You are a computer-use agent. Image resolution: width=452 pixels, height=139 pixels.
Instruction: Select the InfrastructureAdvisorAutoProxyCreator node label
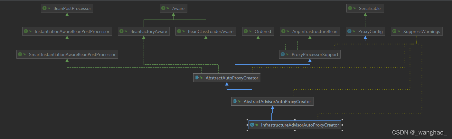pos(300,125)
